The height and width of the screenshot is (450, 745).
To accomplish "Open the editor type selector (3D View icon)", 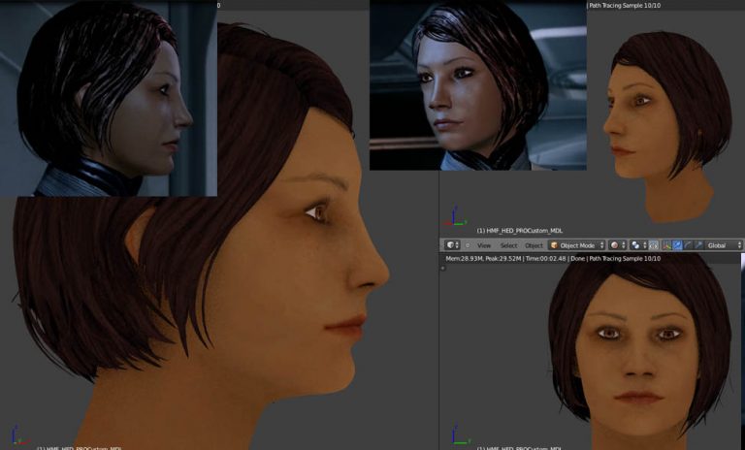I will (452, 245).
